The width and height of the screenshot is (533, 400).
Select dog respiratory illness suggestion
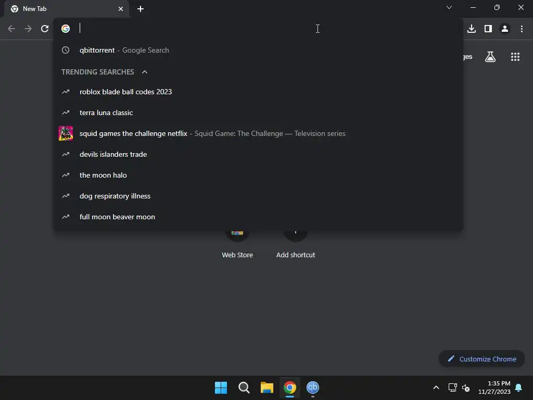click(258, 196)
